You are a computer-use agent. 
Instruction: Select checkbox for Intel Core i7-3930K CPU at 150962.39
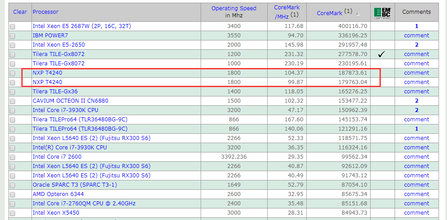[x=12, y=110]
